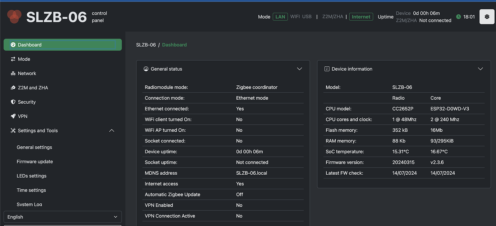Click the CC2652P radio CPU model
The image size is (496, 226).
403,109
